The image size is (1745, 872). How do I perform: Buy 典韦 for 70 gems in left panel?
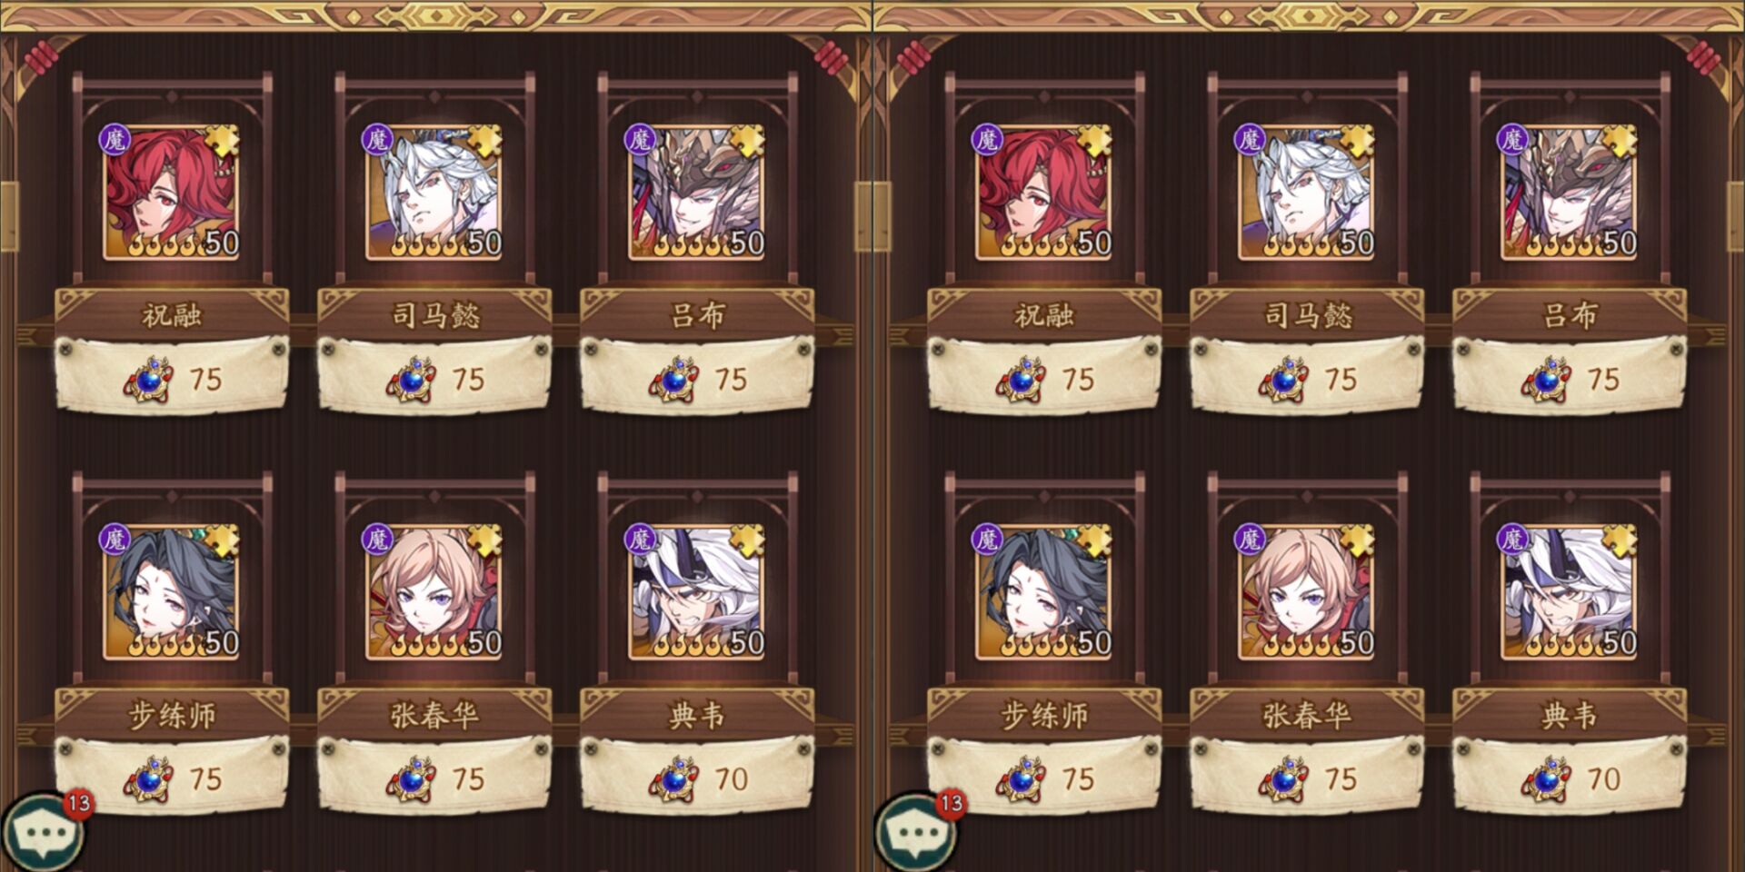[697, 777]
